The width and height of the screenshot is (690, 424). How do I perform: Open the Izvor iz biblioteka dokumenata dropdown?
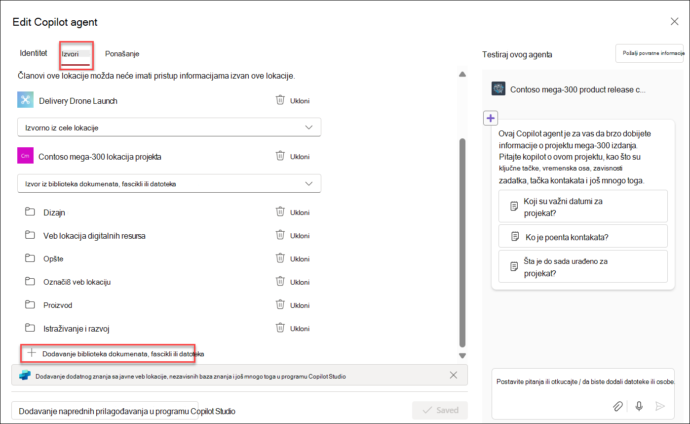tap(169, 183)
